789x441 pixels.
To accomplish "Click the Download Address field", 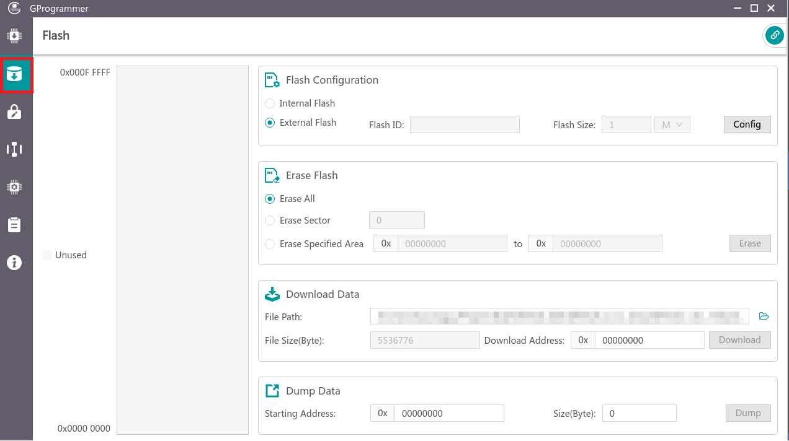I will (649, 340).
